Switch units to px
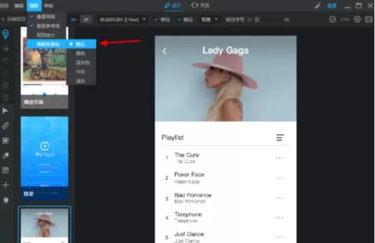 73,19
